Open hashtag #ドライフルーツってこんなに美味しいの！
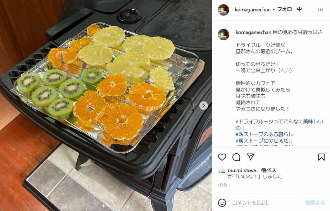Screen dimensions: 330x211 coord(279,125)
